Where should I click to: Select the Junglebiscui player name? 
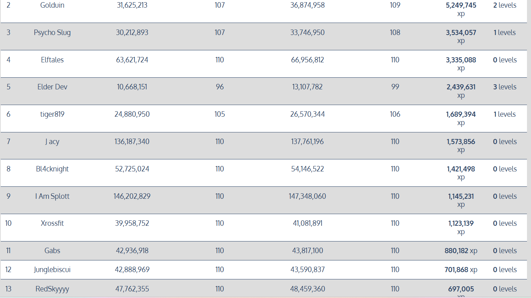[x=52, y=270]
